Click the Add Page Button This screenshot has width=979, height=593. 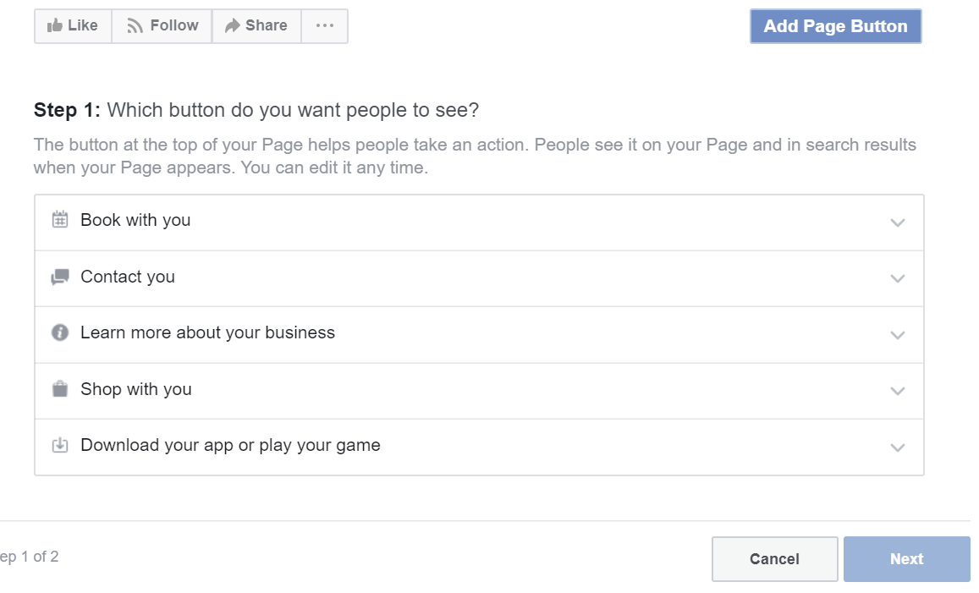point(835,26)
